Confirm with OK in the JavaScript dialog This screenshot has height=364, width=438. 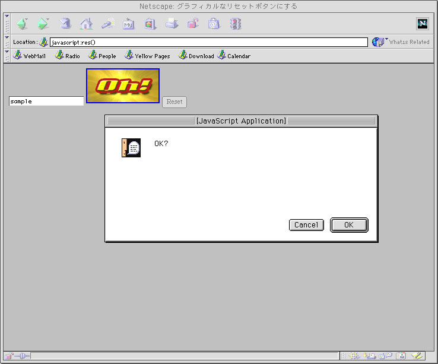[349, 225]
